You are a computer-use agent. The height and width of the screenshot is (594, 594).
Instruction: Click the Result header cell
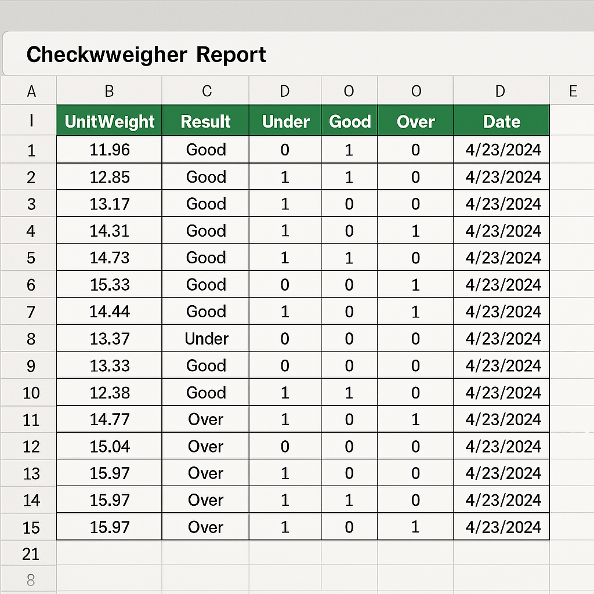tap(206, 121)
